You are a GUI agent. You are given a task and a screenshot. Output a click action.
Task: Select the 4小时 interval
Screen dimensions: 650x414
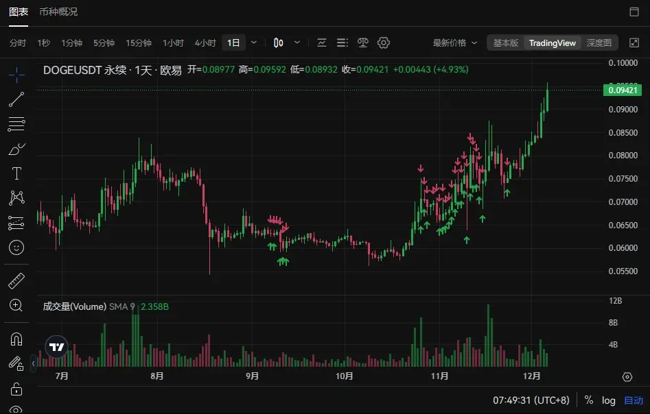[205, 42]
